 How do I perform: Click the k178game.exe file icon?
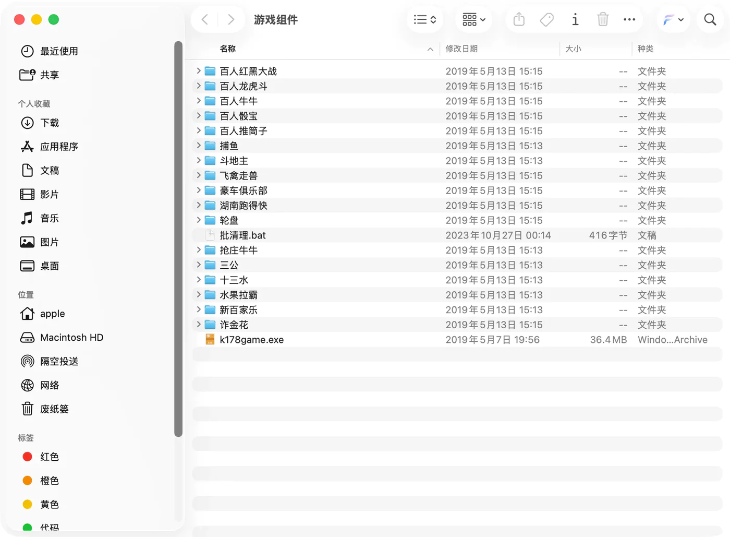210,340
